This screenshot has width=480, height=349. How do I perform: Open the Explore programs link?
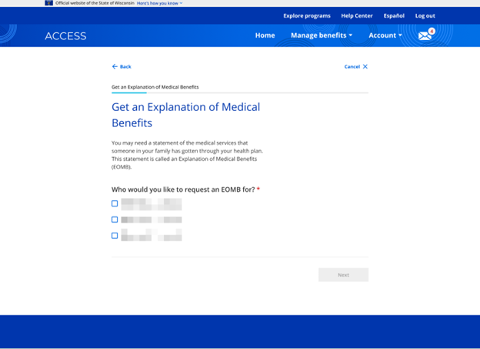(x=306, y=15)
